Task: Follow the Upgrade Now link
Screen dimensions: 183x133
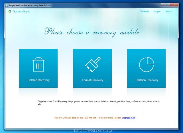Action: tap(128, 118)
